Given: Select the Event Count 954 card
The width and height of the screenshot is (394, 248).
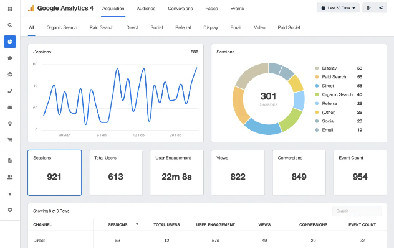Looking at the screenshot, I should (360, 173).
